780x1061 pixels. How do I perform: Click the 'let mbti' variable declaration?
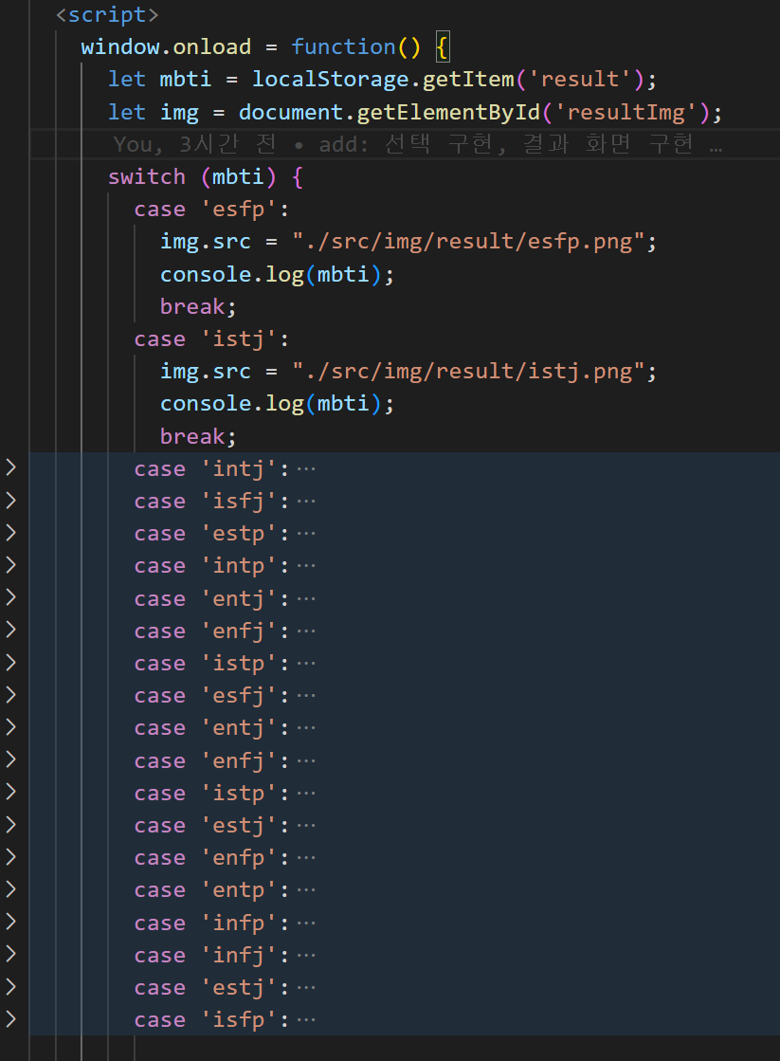tap(159, 79)
